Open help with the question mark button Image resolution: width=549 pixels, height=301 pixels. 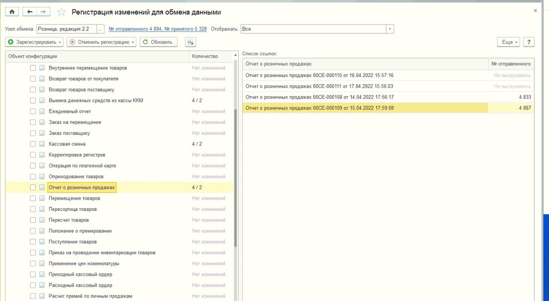point(529,42)
